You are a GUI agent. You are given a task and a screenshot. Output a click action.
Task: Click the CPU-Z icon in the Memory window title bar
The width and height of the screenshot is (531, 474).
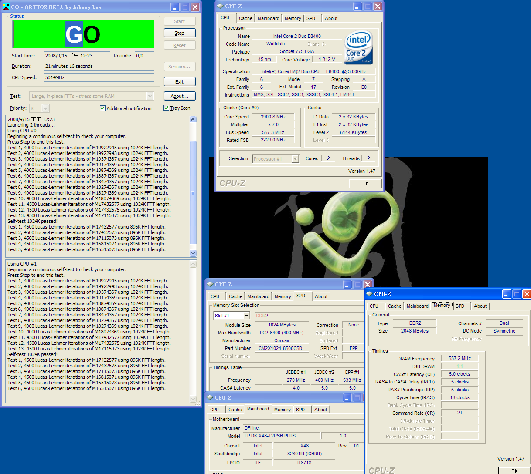369,294
